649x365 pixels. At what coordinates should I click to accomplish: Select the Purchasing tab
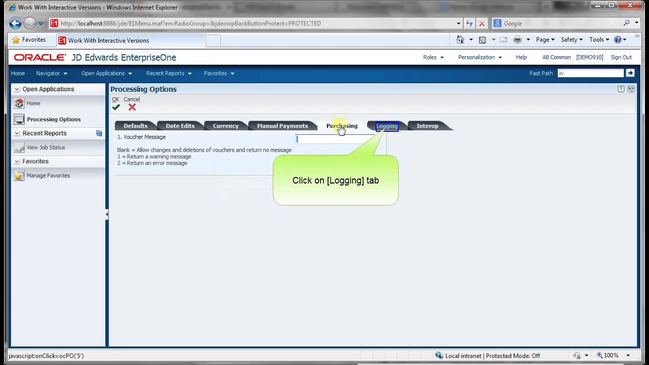pos(342,126)
